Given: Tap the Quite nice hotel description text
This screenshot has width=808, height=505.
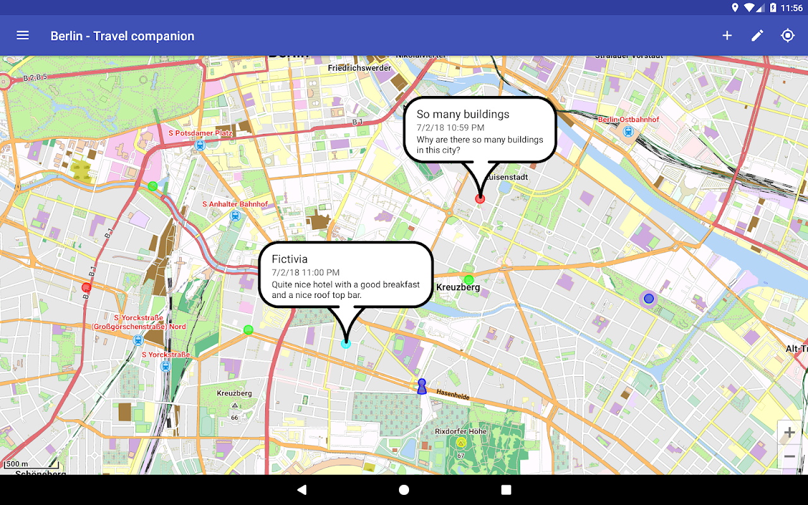Looking at the screenshot, I should [346, 290].
